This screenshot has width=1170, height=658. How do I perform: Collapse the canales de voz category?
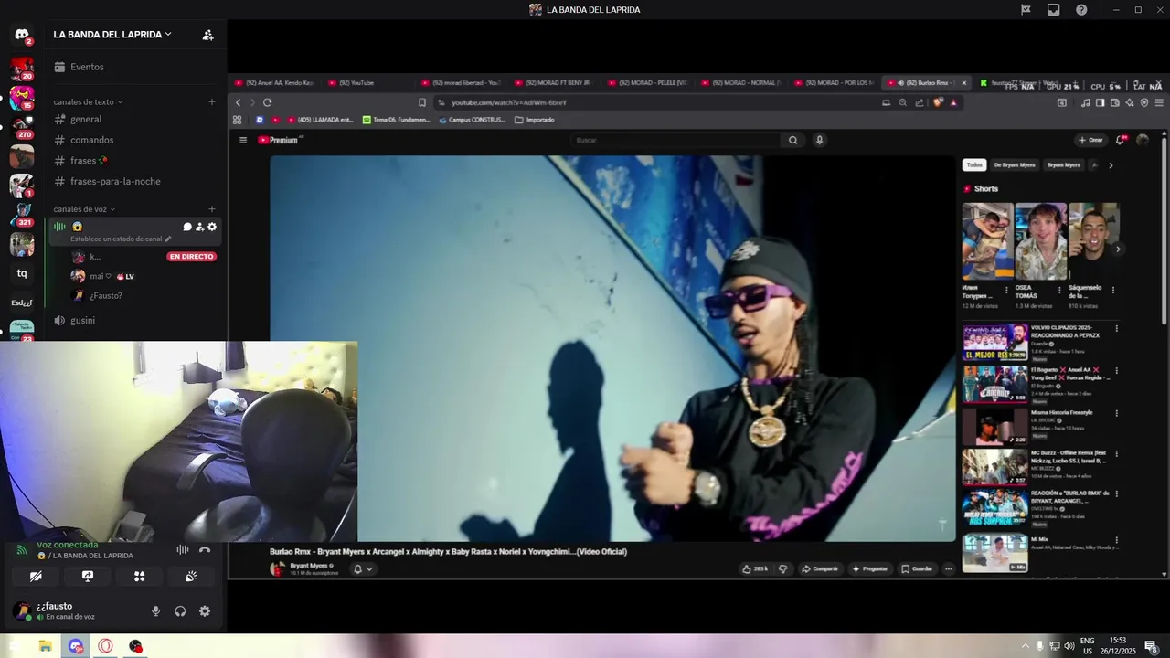click(x=84, y=209)
